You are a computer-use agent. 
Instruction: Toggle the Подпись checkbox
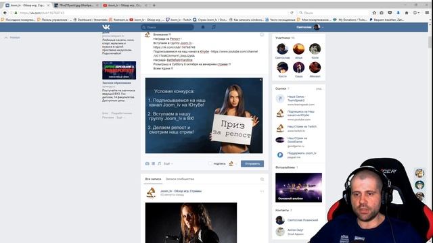pyautogui.click(x=210, y=163)
